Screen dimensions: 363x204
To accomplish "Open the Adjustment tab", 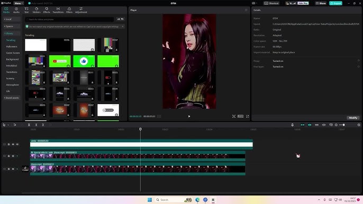I will pos(81,10).
